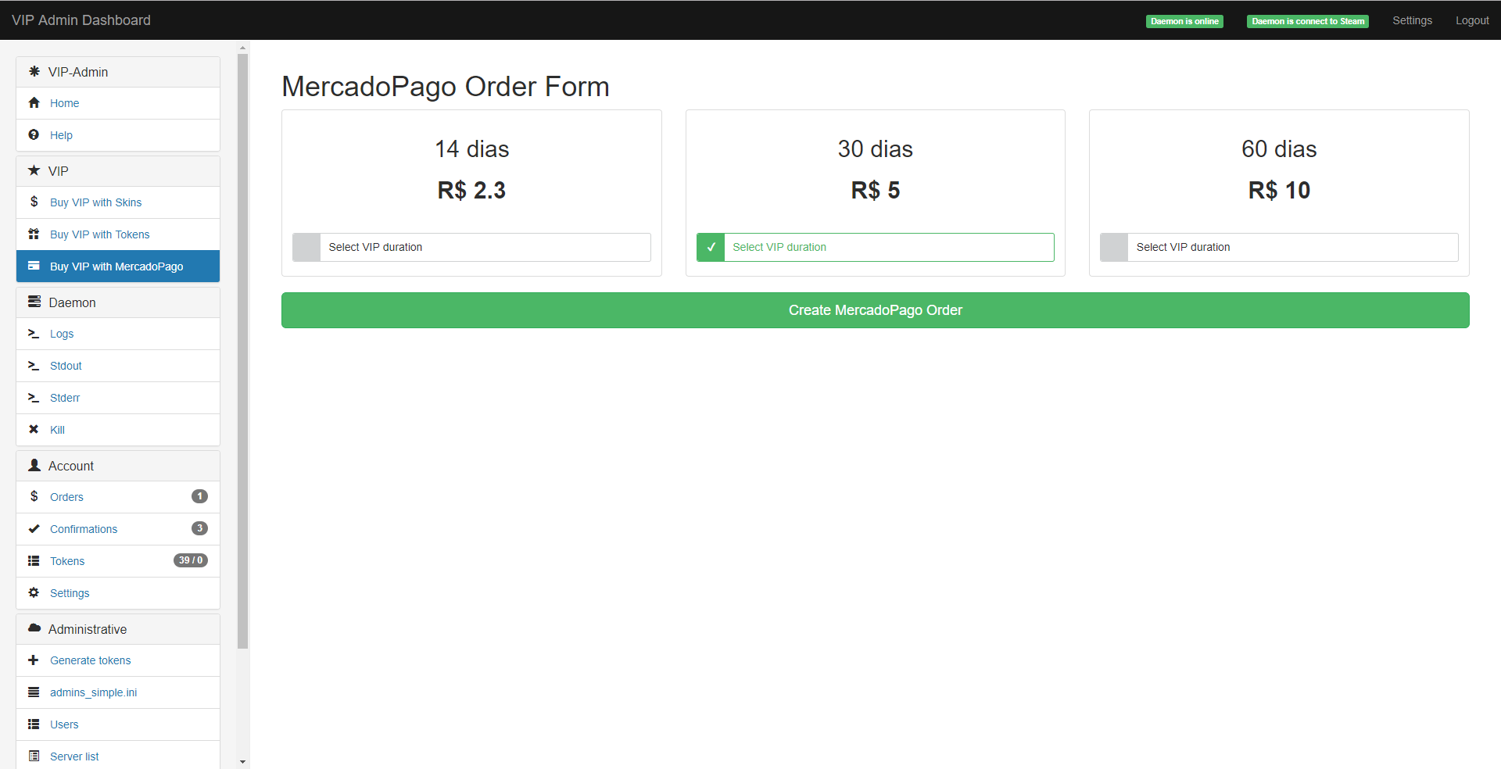Click the Daemon is connect to Steam badge
The width and height of the screenshot is (1501, 769).
pyautogui.click(x=1308, y=21)
